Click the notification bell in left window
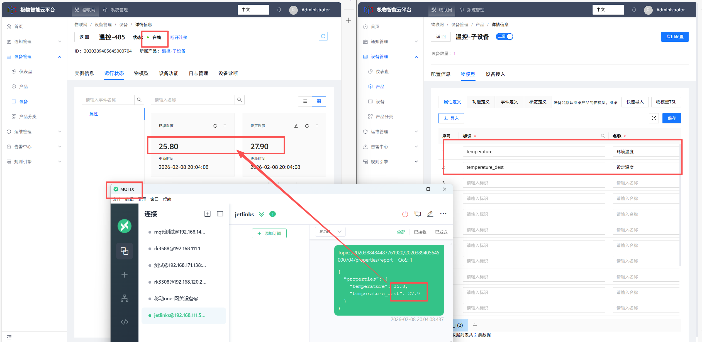 pyautogui.click(x=279, y=10)
